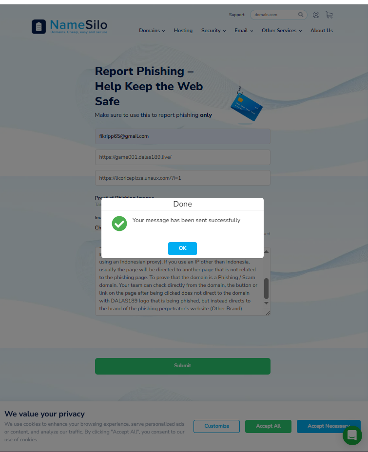Image resolution: width=368 pixels, height=452 pixels.
Task: Open the Hosting menu item
Action: tap(183, 31)
